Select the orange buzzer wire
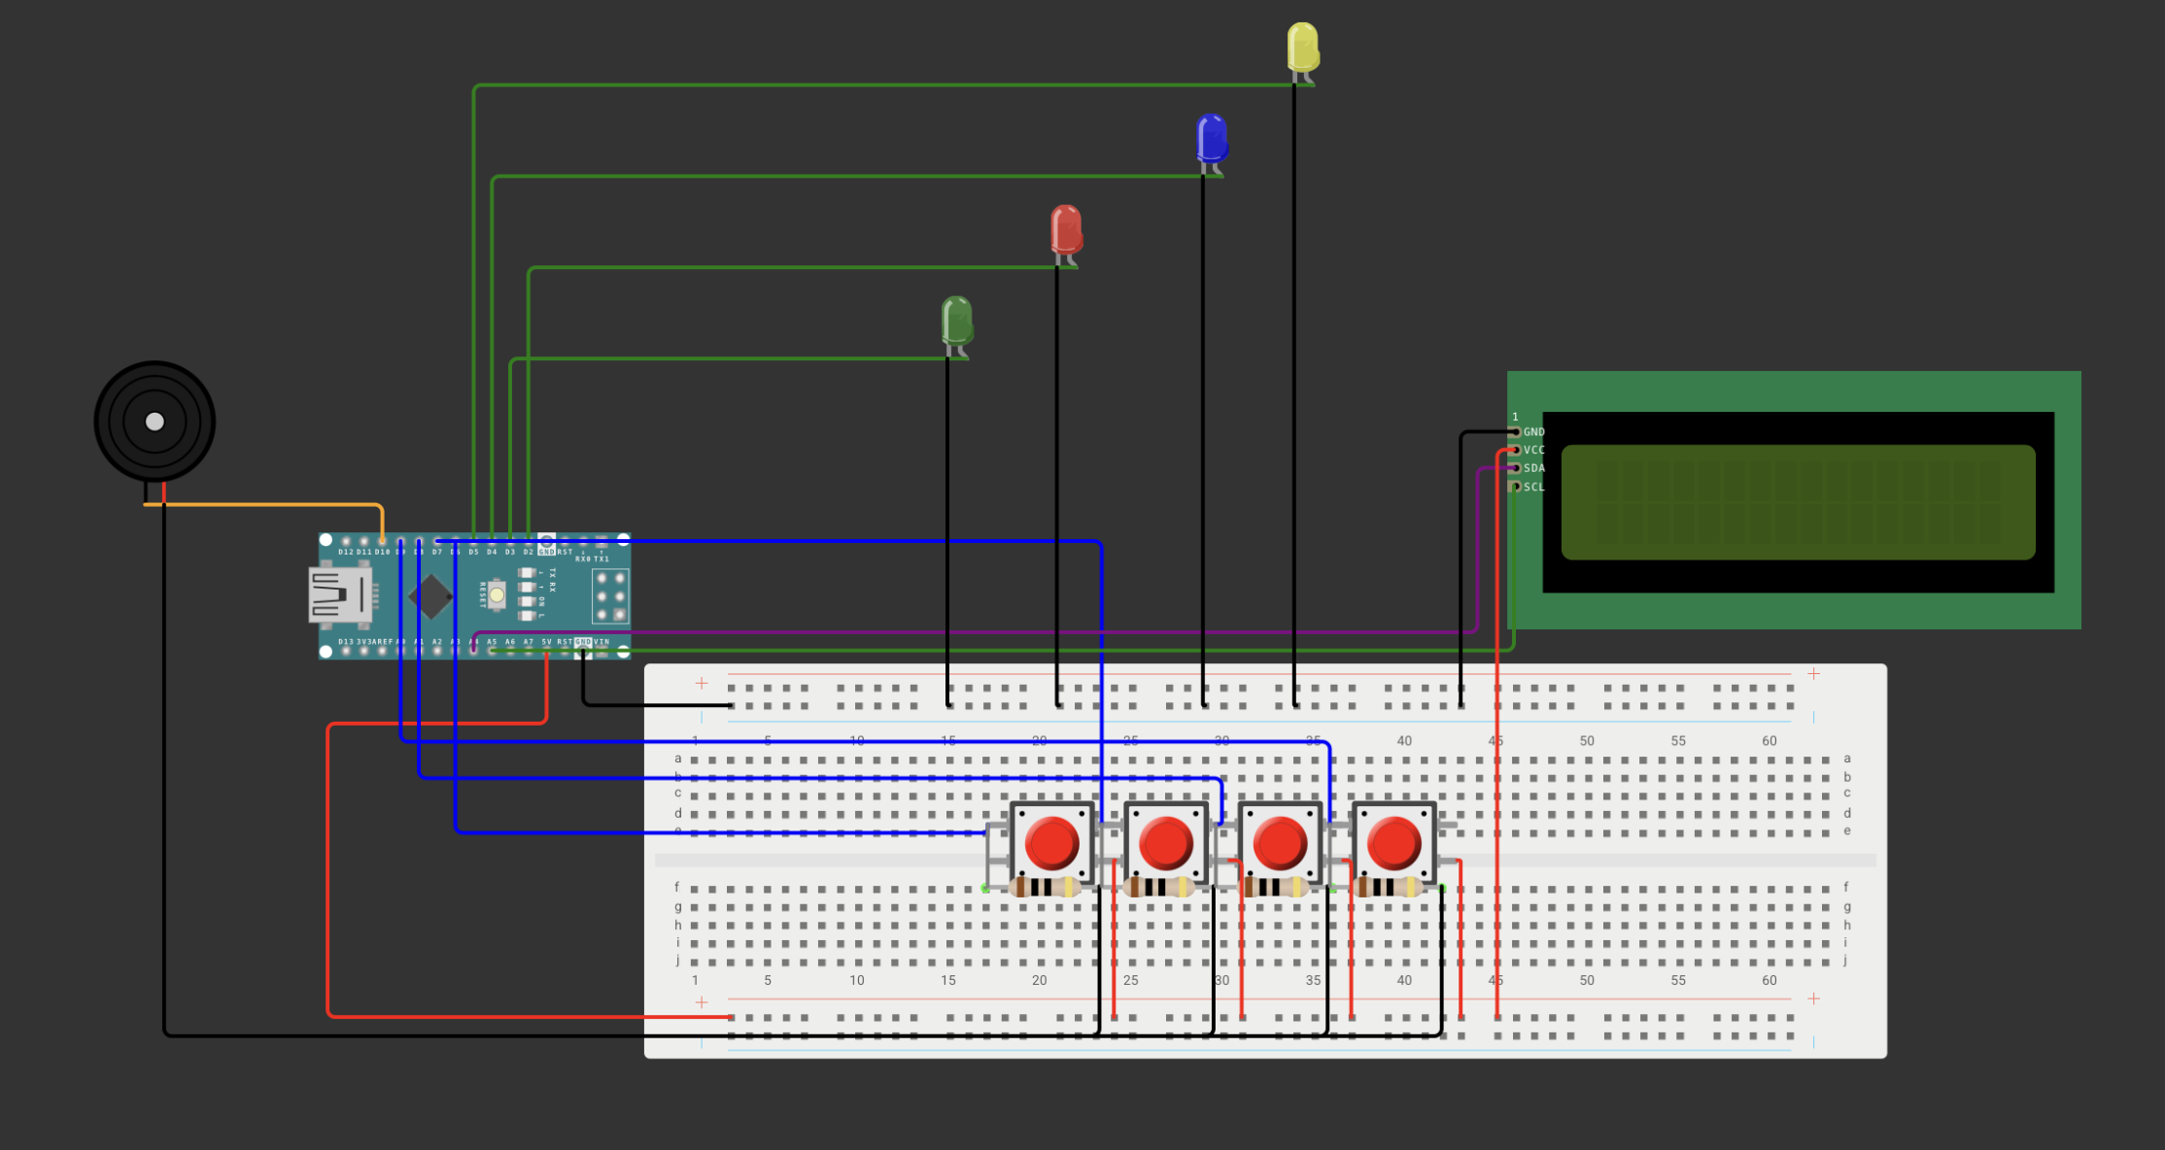2165x1150 pixels. coord(272,504)
